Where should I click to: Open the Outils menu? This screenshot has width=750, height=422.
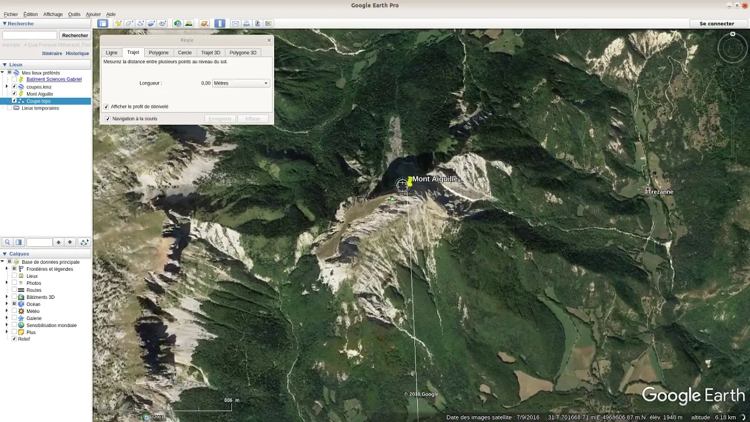(74, 14)
